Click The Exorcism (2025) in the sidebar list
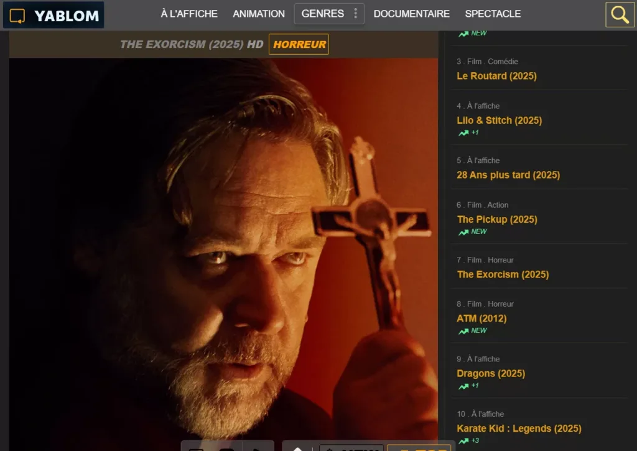 click(503, 274)
